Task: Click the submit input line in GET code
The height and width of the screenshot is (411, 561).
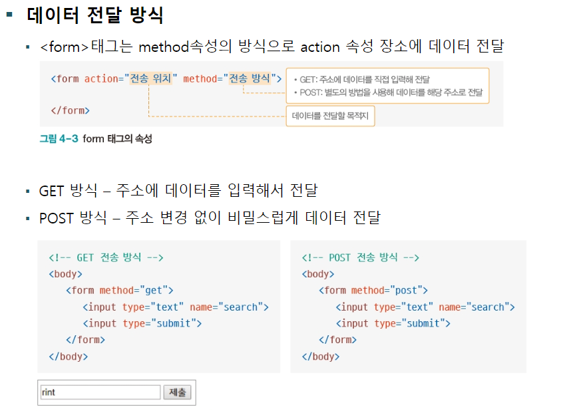Action: pos(142,323)
